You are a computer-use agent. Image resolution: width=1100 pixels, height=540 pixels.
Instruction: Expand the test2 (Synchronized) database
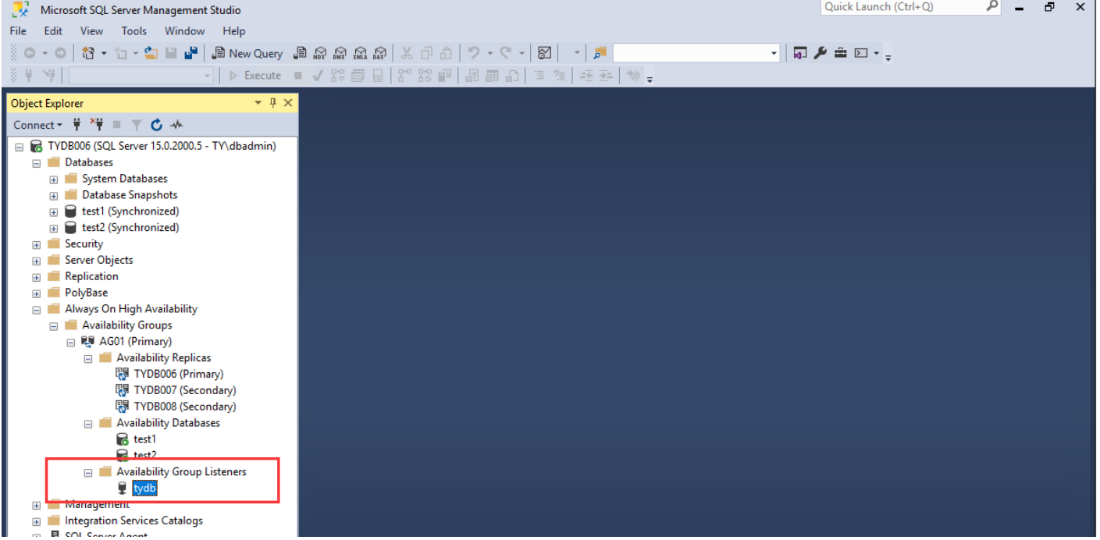[x=54, y=228]
